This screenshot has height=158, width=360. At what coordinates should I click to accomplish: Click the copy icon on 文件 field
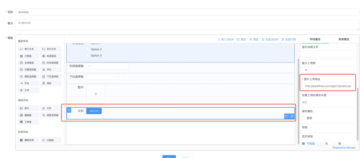click(287, 116)
